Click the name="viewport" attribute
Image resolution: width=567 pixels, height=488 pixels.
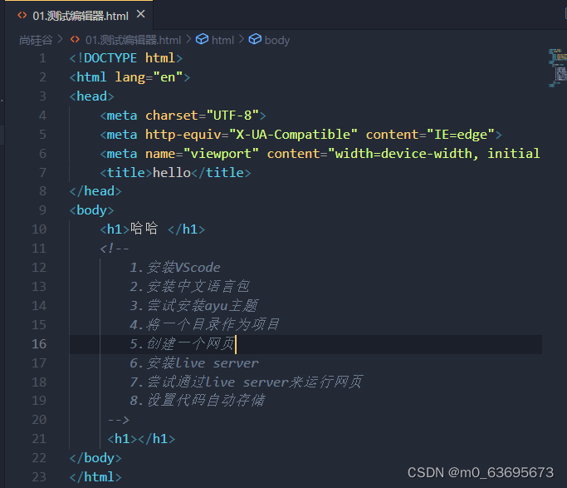pos(202,154)
